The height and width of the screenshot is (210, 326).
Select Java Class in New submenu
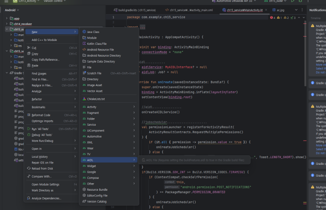coord(93,32)
